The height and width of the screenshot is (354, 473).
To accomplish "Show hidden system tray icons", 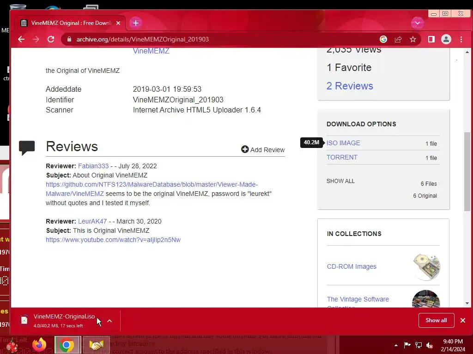I will tap(396, 345).
